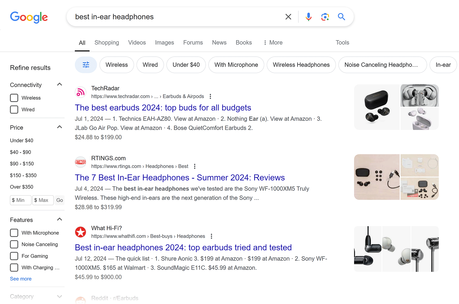Click the TechRadar site favicon

coord(80,92)
